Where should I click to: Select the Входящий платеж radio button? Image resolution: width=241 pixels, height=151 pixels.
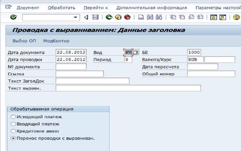[13, 124]
